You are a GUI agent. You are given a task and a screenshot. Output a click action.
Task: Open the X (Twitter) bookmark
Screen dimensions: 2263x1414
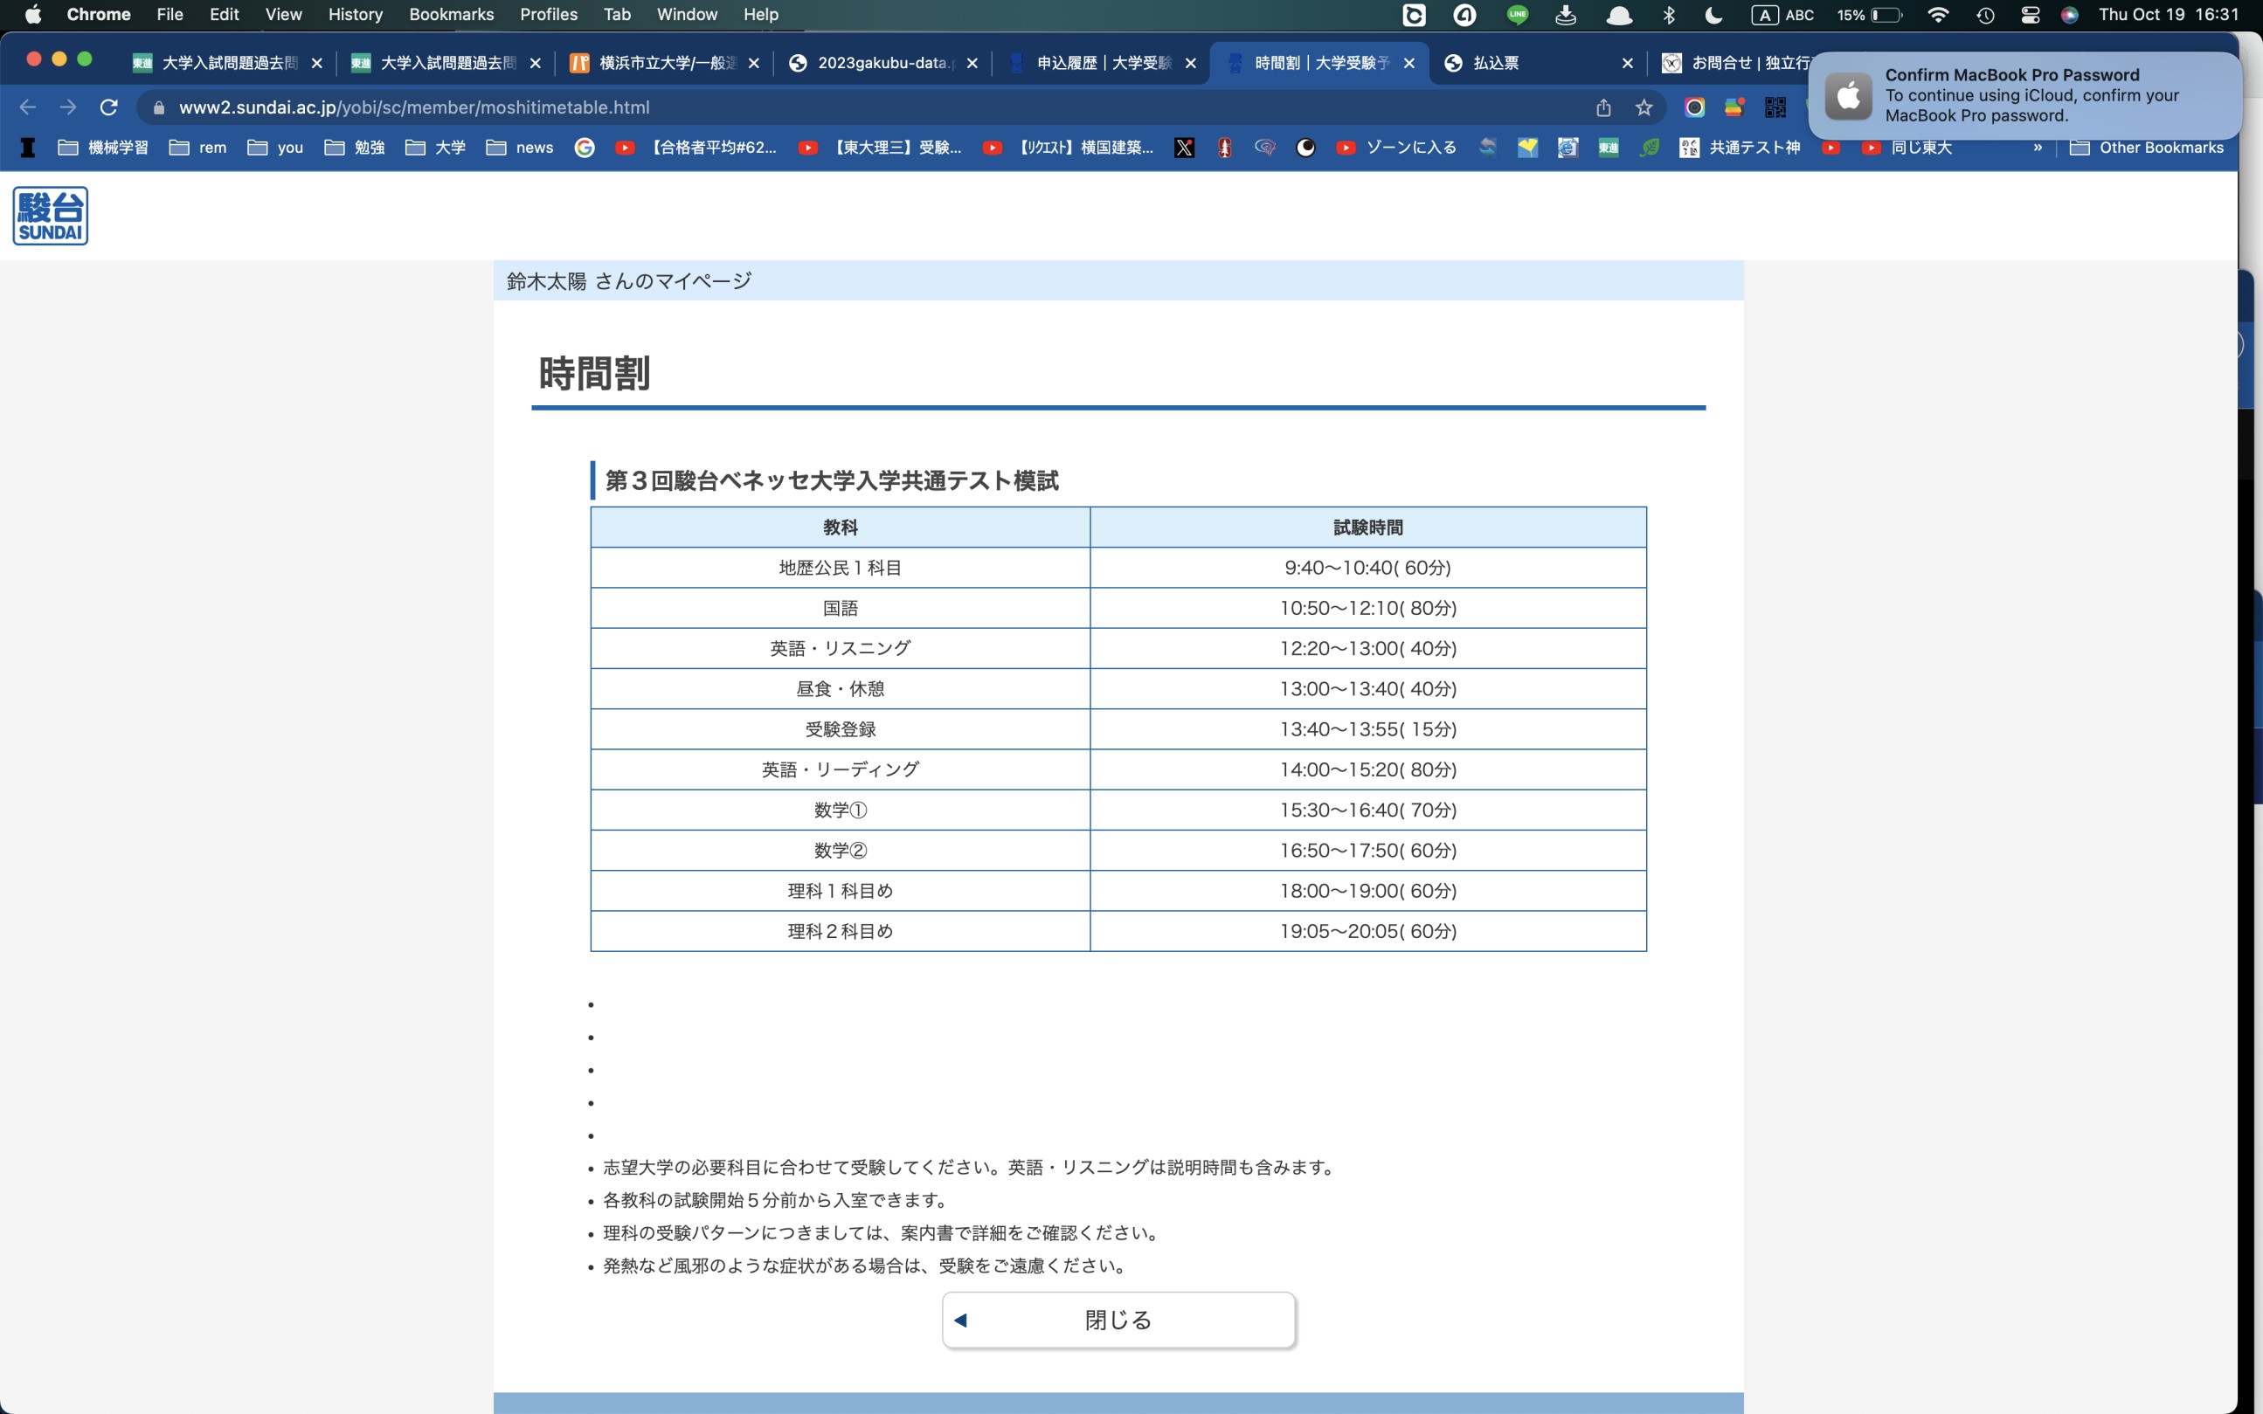point(1184,148)
